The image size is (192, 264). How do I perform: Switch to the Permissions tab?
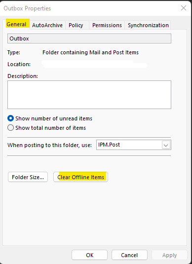107,25
